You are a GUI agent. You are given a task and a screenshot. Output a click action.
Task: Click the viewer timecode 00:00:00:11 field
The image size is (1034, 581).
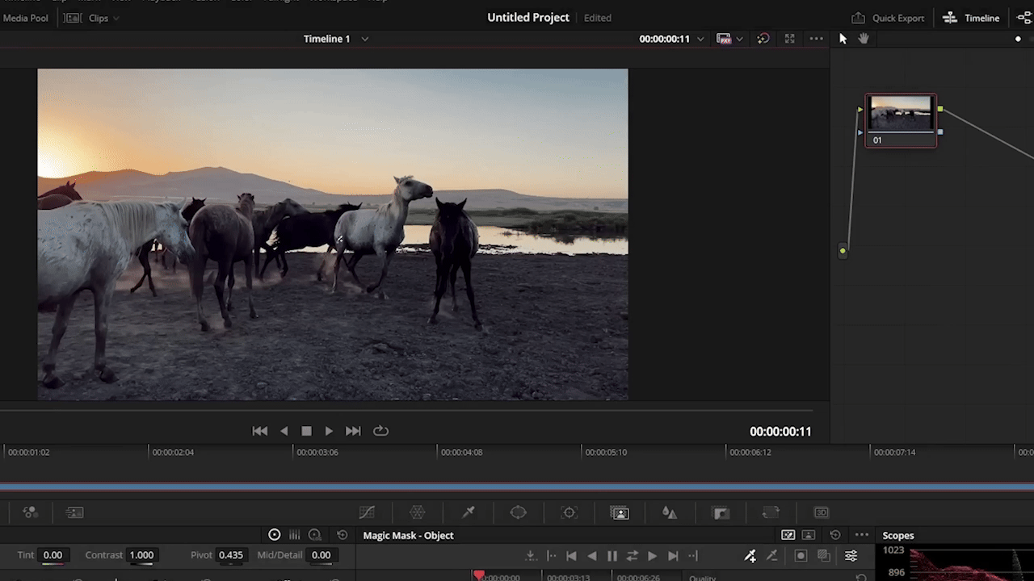(x=780, y=432)
